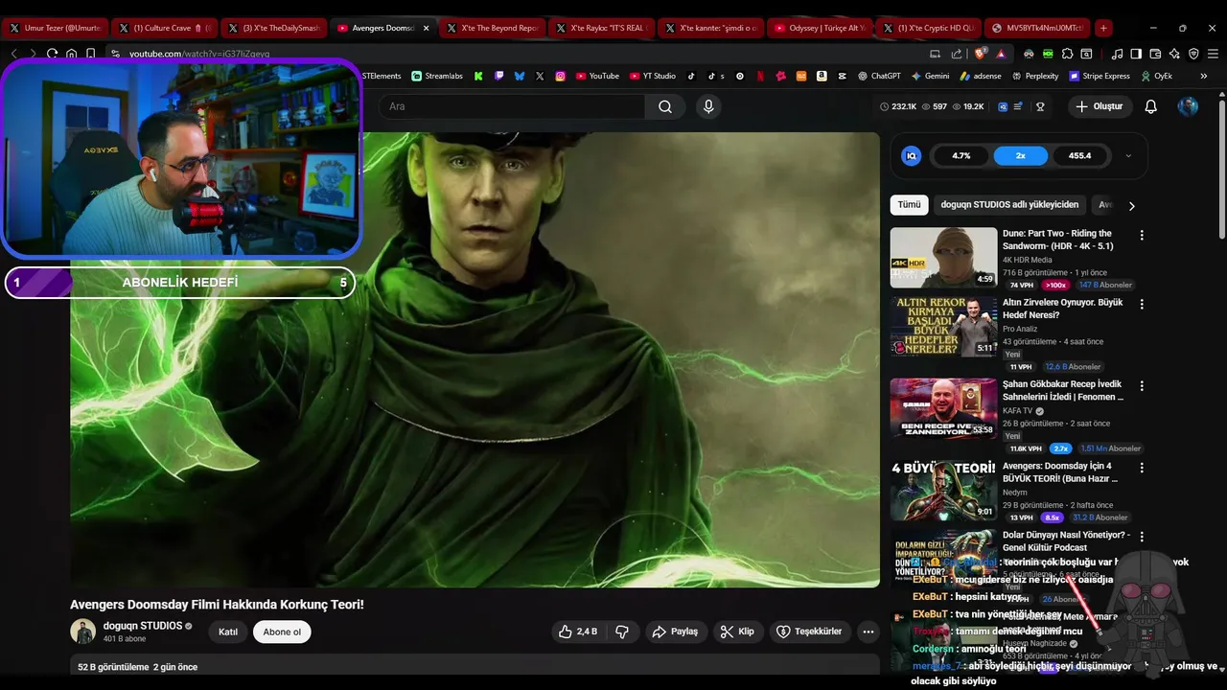This screenshot has height=690, width=1227.
Task: Open Şahan Gökbakar Recep İvedik thumbnail
Action: (x=943, y=407)
